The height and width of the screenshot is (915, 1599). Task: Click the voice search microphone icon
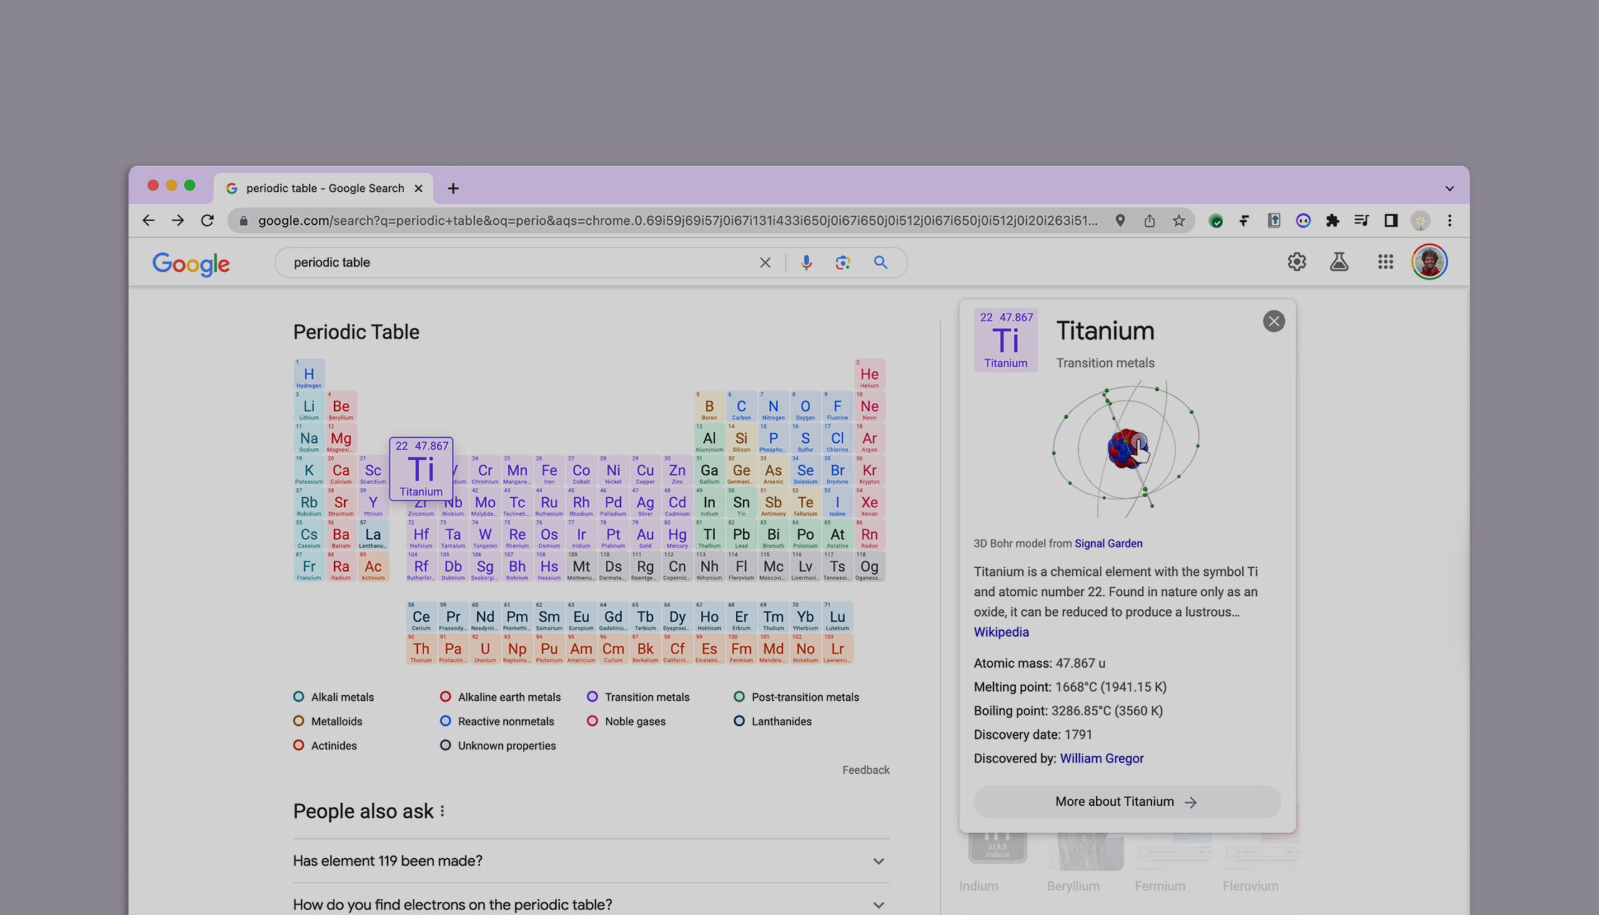click(x=806, y=263)
